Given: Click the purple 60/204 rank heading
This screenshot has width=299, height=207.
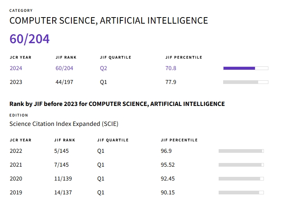Looking at the screenshot, I should click(30, 39).
